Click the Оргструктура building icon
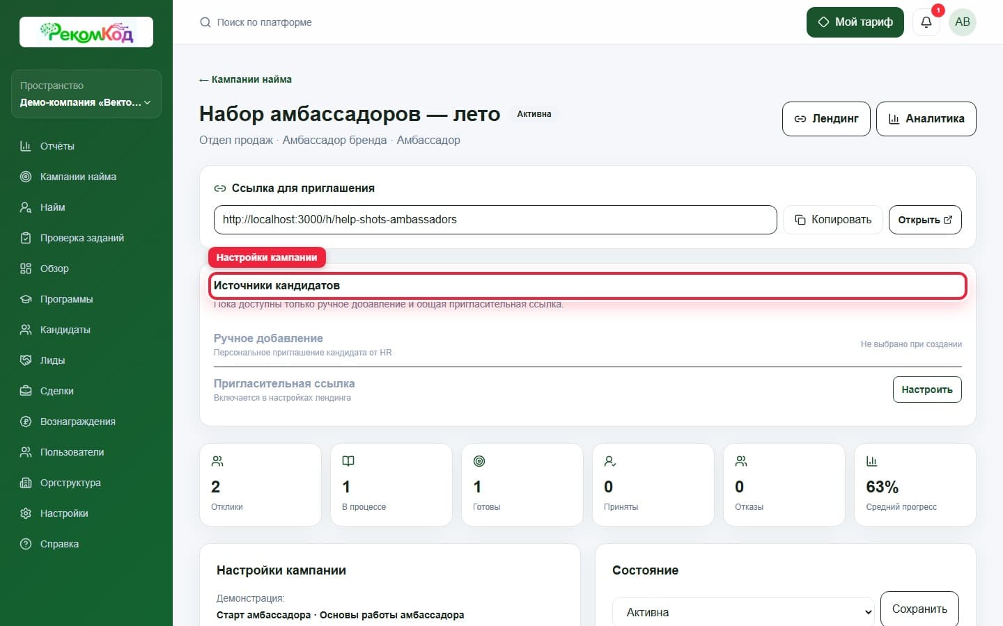The image size is (1003, 626). 26,483
